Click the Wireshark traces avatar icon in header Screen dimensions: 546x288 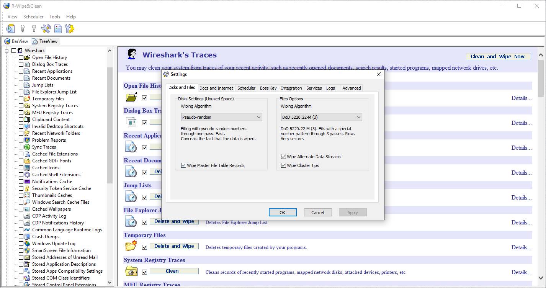tap(132, 54)
